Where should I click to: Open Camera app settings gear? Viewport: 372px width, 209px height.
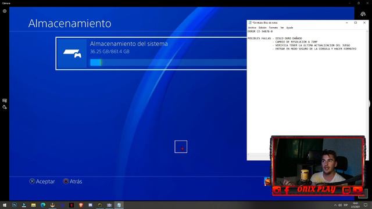pos(5,11)
